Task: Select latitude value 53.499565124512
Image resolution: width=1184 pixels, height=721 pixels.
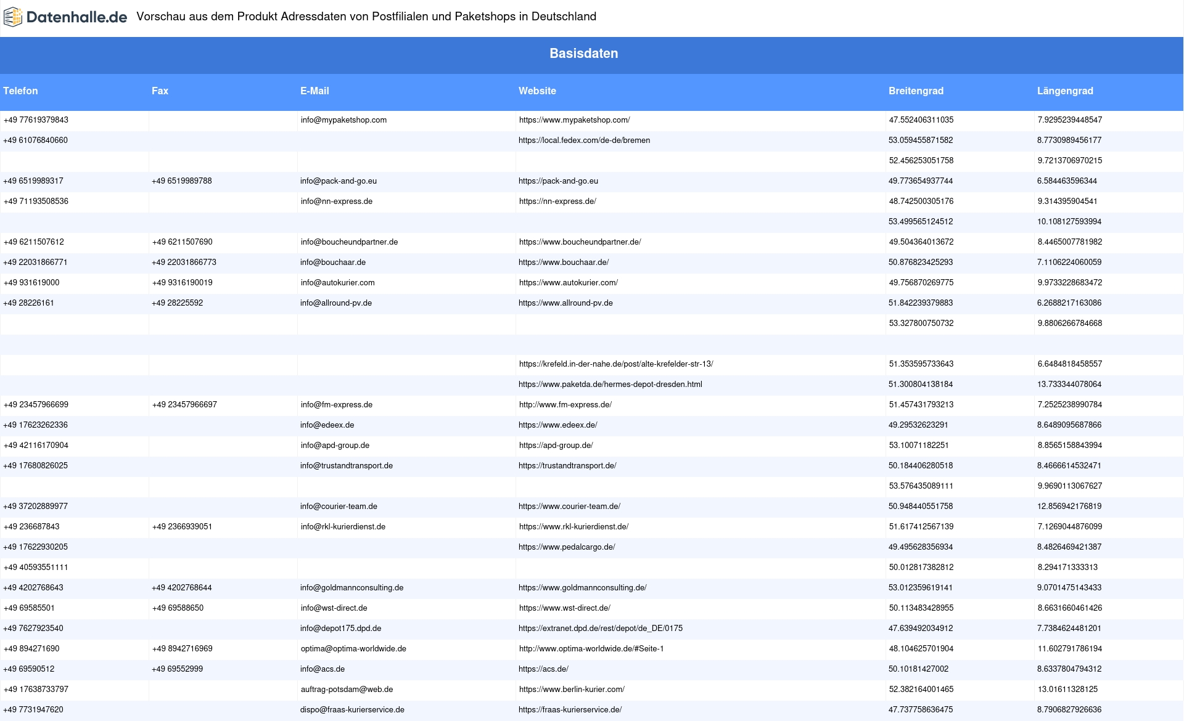Action: pos(921,222)
